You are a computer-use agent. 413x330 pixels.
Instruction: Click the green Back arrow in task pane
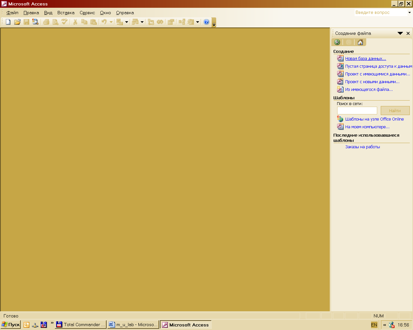(337, 42)
